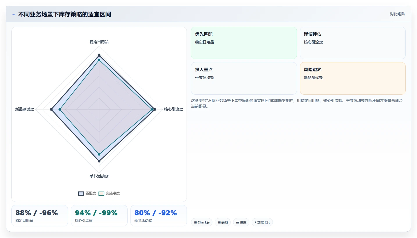The image size is (417, 238).
Task: Toggle the 匹配度 legend item
Action: pyautogui.click(x=87, y=193)
